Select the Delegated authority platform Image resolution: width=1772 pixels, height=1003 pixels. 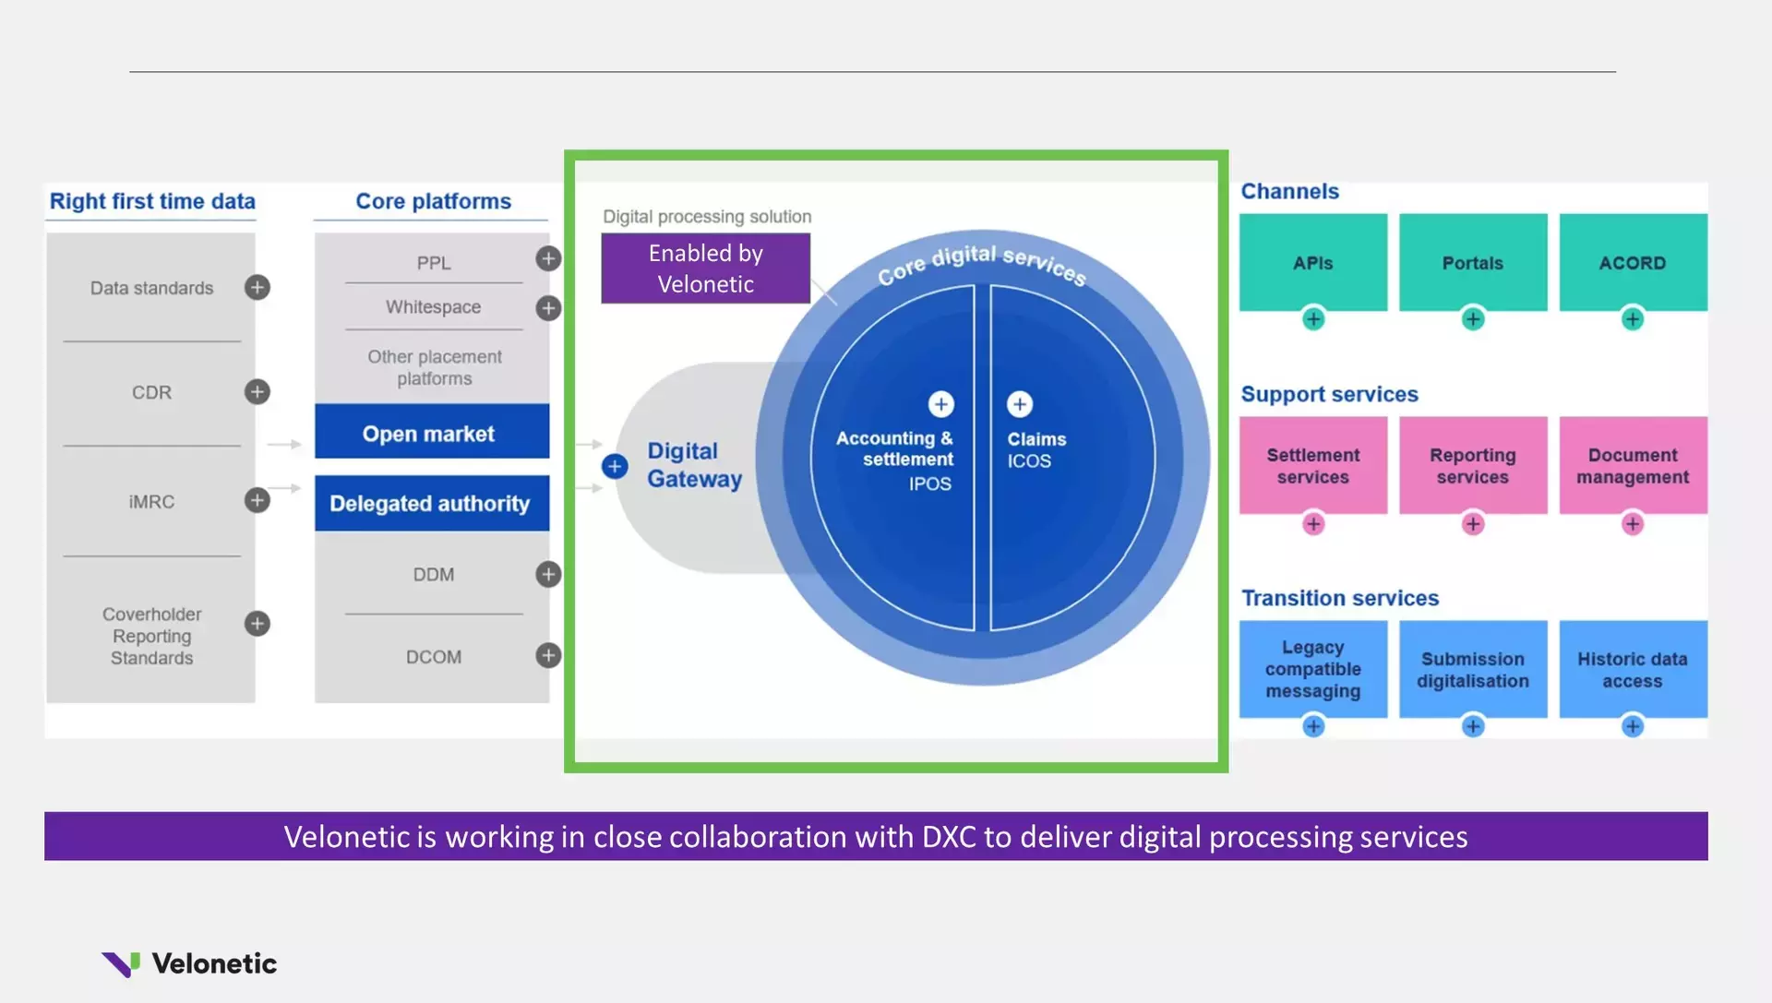coord(431,504)
